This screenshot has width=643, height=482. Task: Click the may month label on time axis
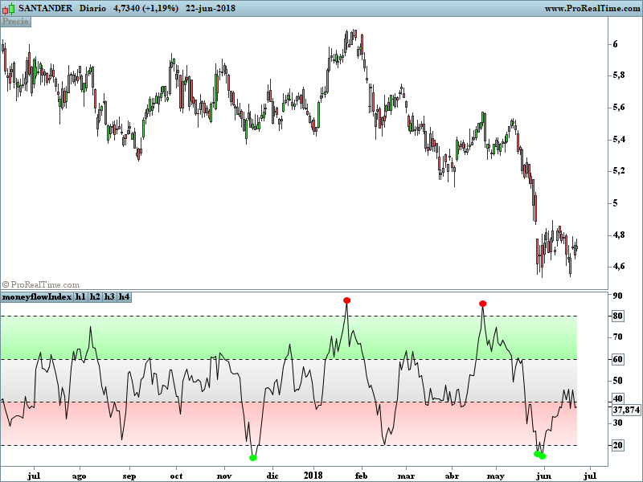(496, 476)
